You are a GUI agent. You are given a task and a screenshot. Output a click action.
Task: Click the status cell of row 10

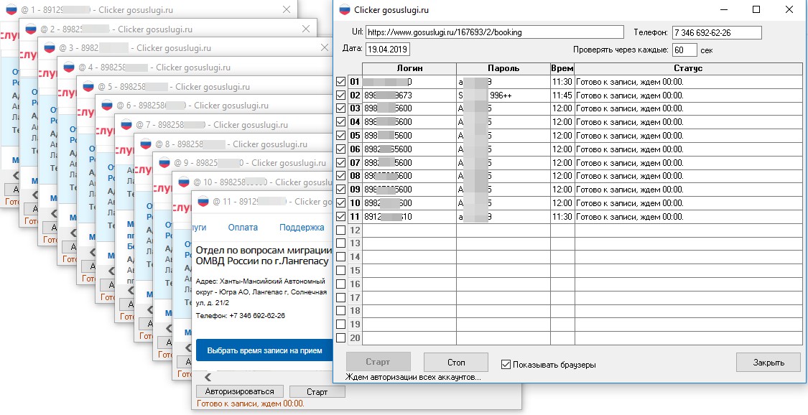click(688, 203)
